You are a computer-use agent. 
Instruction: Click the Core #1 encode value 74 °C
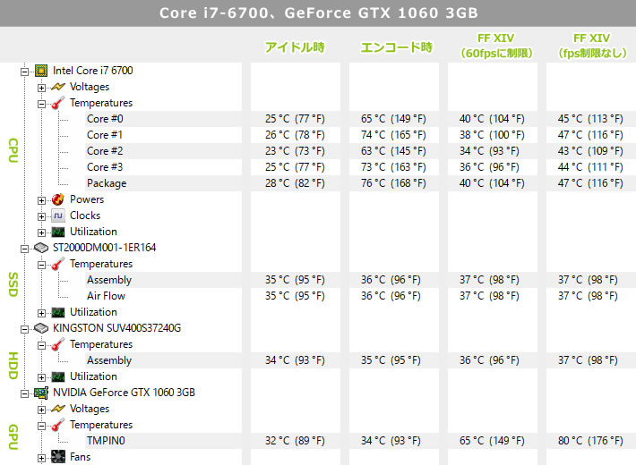tap(393, 135)
